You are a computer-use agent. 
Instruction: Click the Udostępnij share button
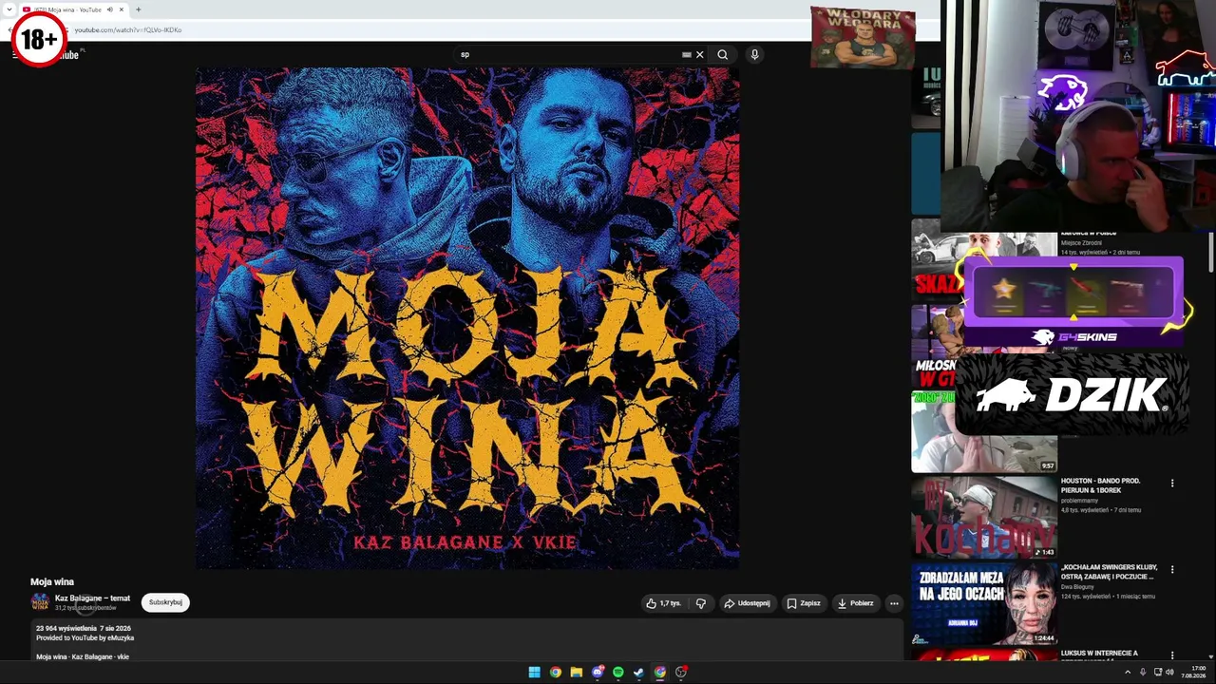pyautogui.click(x=747, y=603)
